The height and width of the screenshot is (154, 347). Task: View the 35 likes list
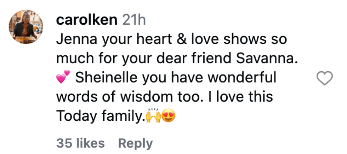point(80,143)
